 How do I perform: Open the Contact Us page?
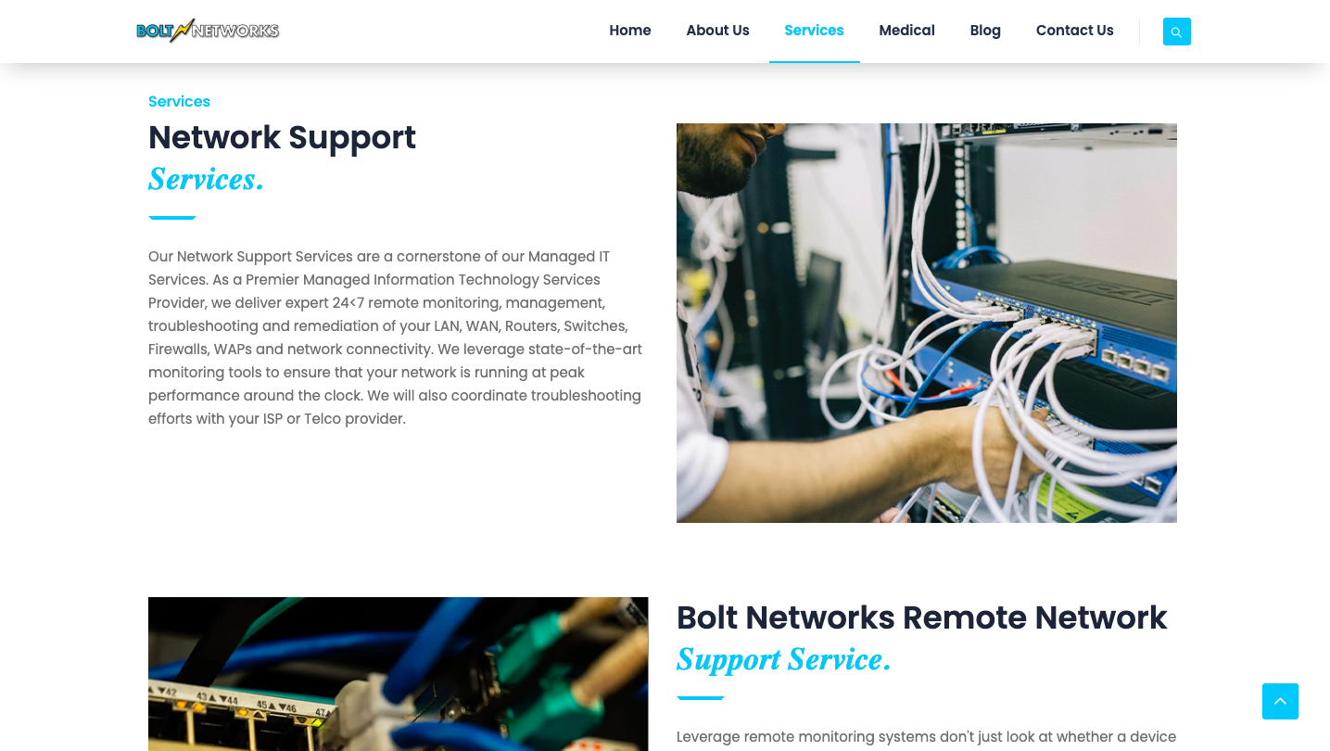[x=1074, y=31]
